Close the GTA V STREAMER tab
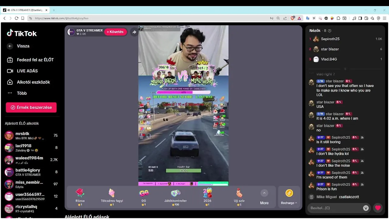Screen dimensions: 389x219 click(46, 10)
